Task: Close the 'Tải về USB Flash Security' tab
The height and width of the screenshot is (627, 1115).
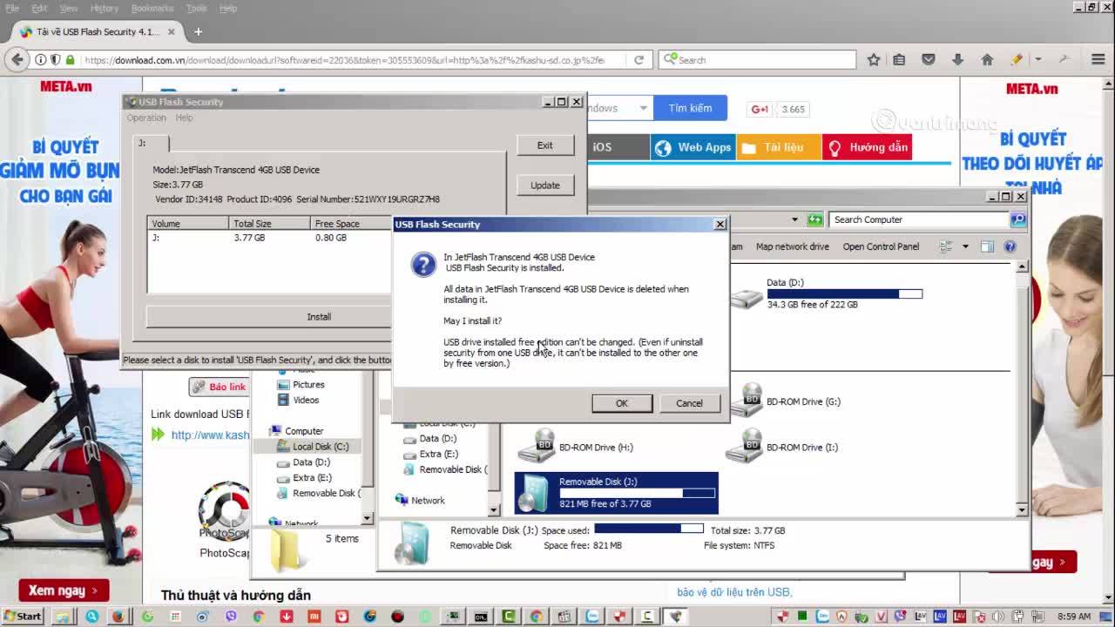Action: [172, 32]
